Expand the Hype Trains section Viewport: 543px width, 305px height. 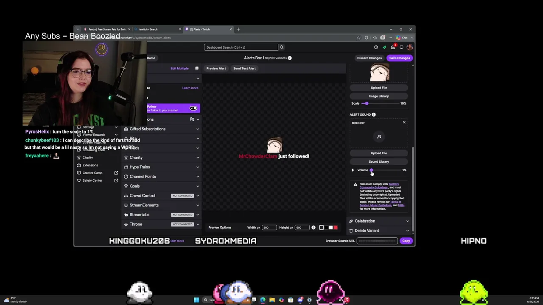(198, 167)
